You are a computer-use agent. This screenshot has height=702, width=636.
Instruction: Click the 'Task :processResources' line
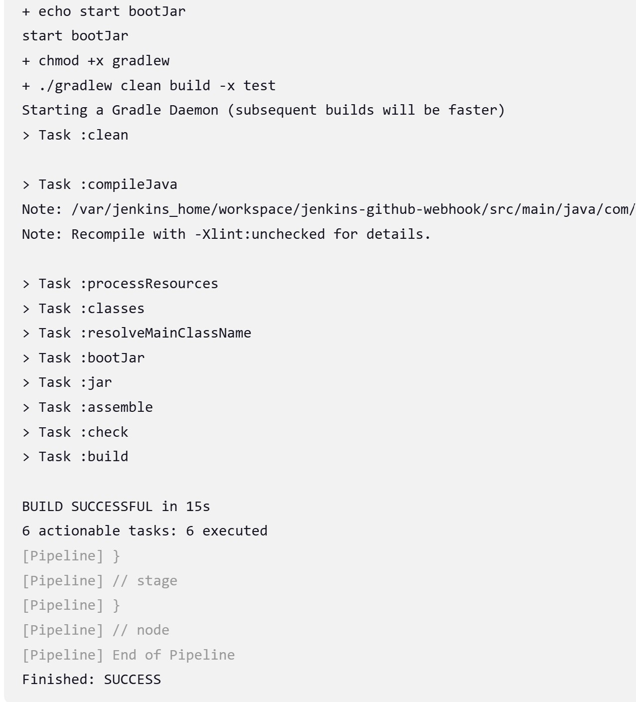coord(120,284)
